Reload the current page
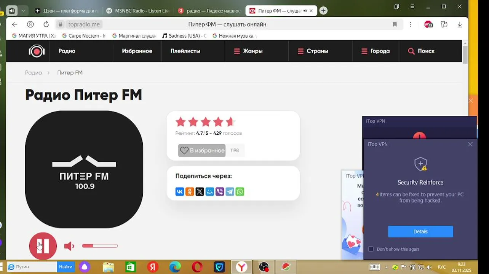 tap(46, 24)
